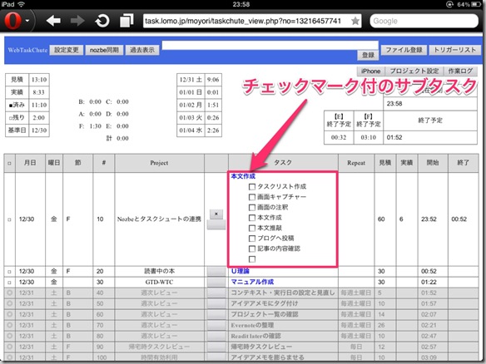This screenshot has height=364, width=486.
Task: Click the blank button below the × button
Action: click(x=216, y=224)
